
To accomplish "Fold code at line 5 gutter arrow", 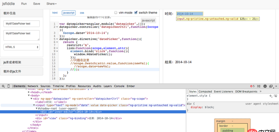I will [57, 39].
